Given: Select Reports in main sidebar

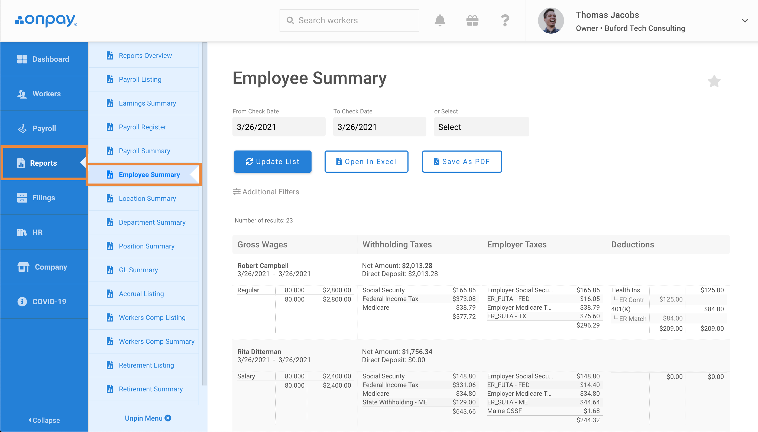Looking at the screenshot, I should [x=44, y=163].
